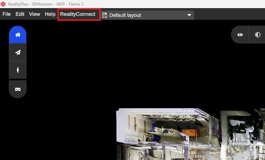Viewport: 265px width, 160px height.
Task: Switch to walk mode person icon
Action: (x=18, y=70)
